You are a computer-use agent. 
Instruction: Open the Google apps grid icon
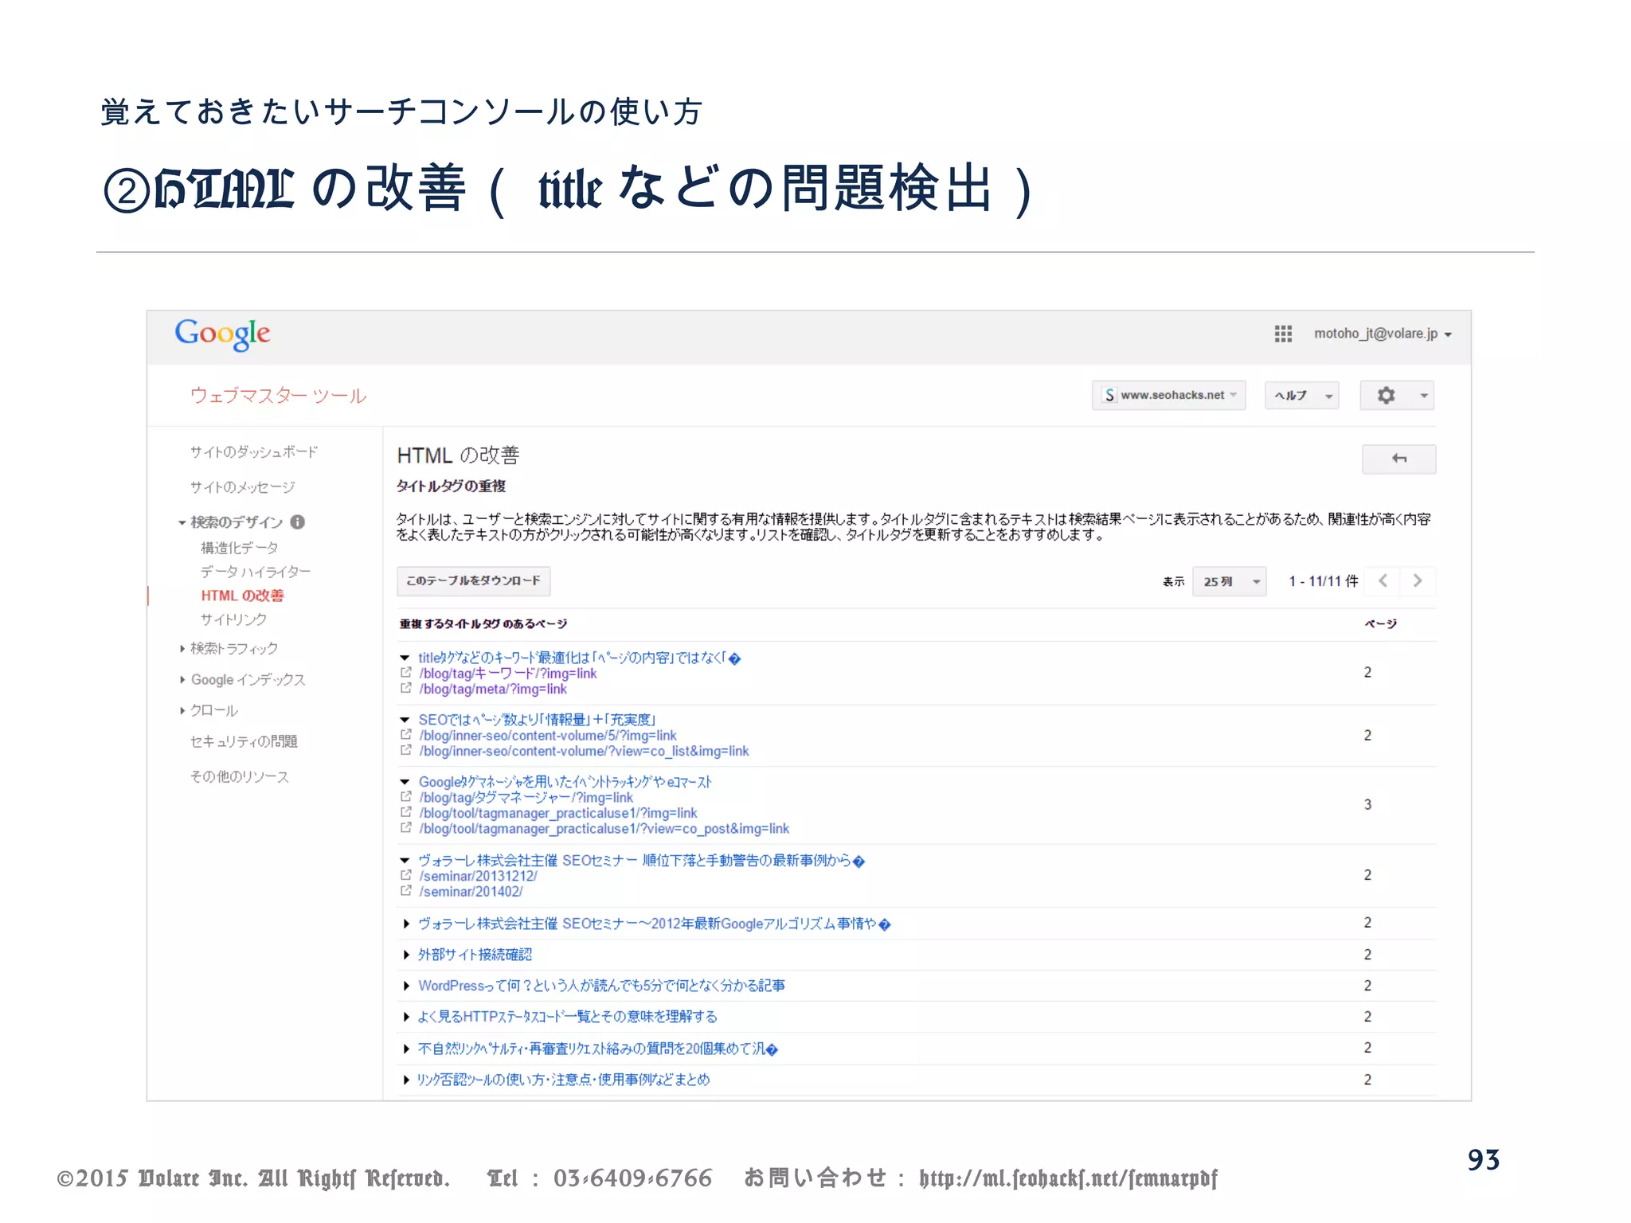tap(1282, 334)
